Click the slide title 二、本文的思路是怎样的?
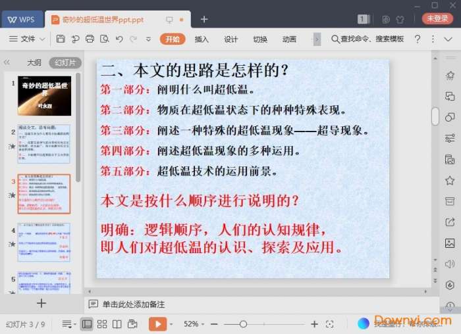Screen dimensions: 461x334 (x=195, y=70)
